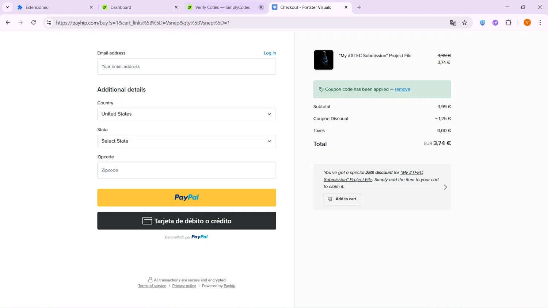Open a new browser tab
Screen dimensions: 548x308
pyautogui.click(x=359, y=7)
